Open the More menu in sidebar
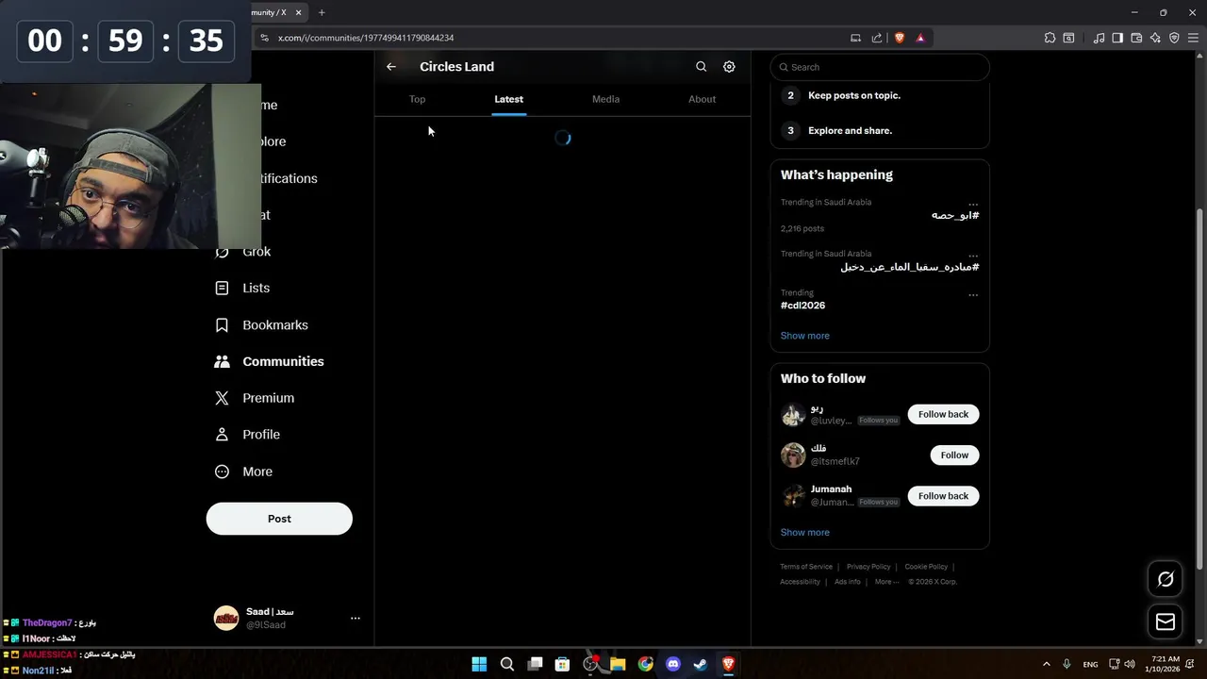The width and height of the screenshot is (1207, 679). pos(243,472)
